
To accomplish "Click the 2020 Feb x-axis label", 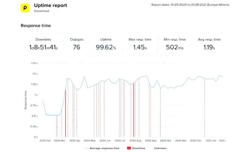I will point(45,141).
